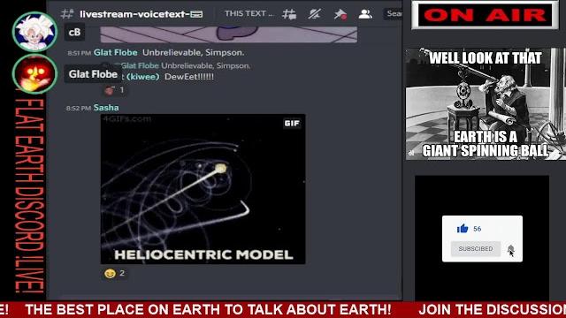Open the threads icon in channel header
The width and height of the screenshot is (566, 318).
point(289,14)
